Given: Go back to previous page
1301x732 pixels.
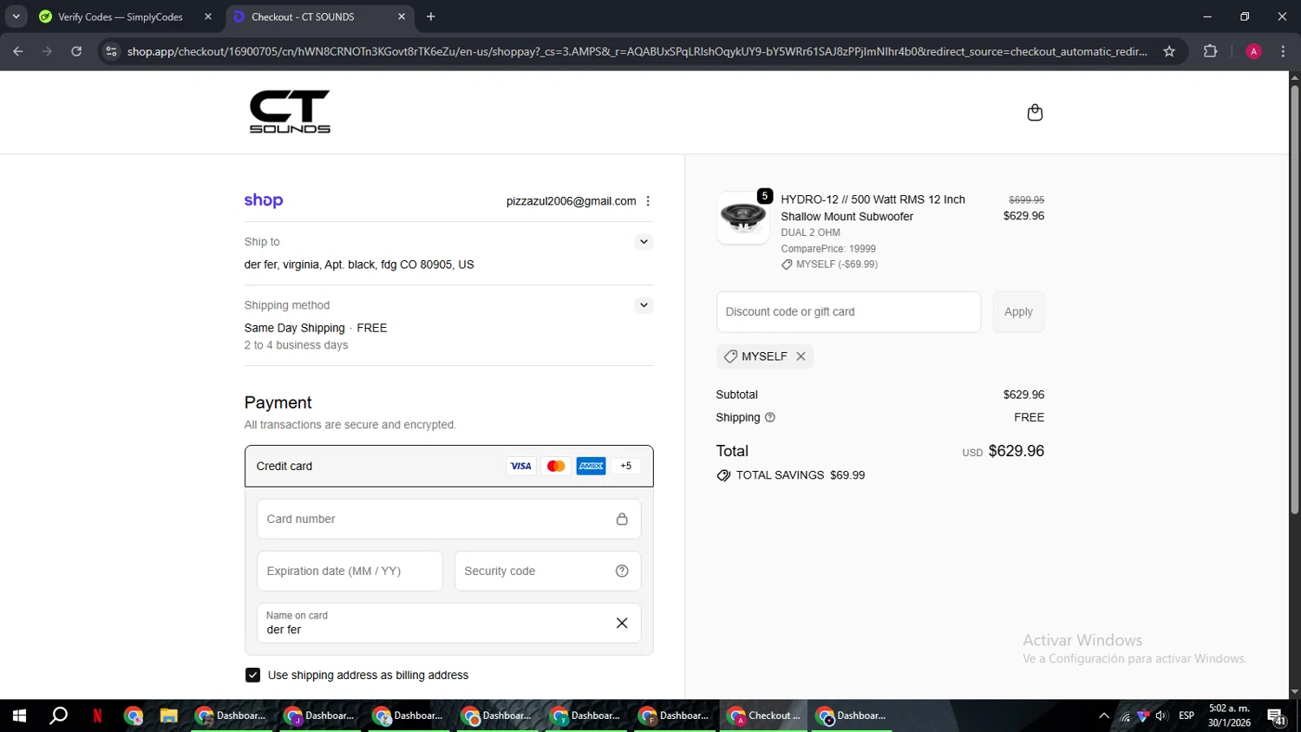Looking at the screenshot, I should 17,51.
